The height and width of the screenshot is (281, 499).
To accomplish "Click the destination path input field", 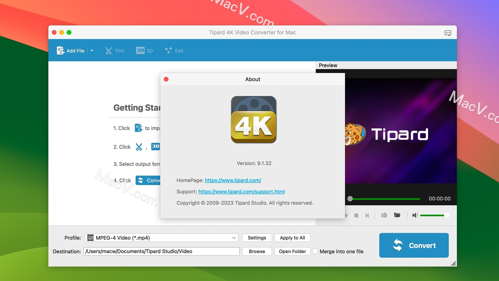I will (x=161, y=251).
